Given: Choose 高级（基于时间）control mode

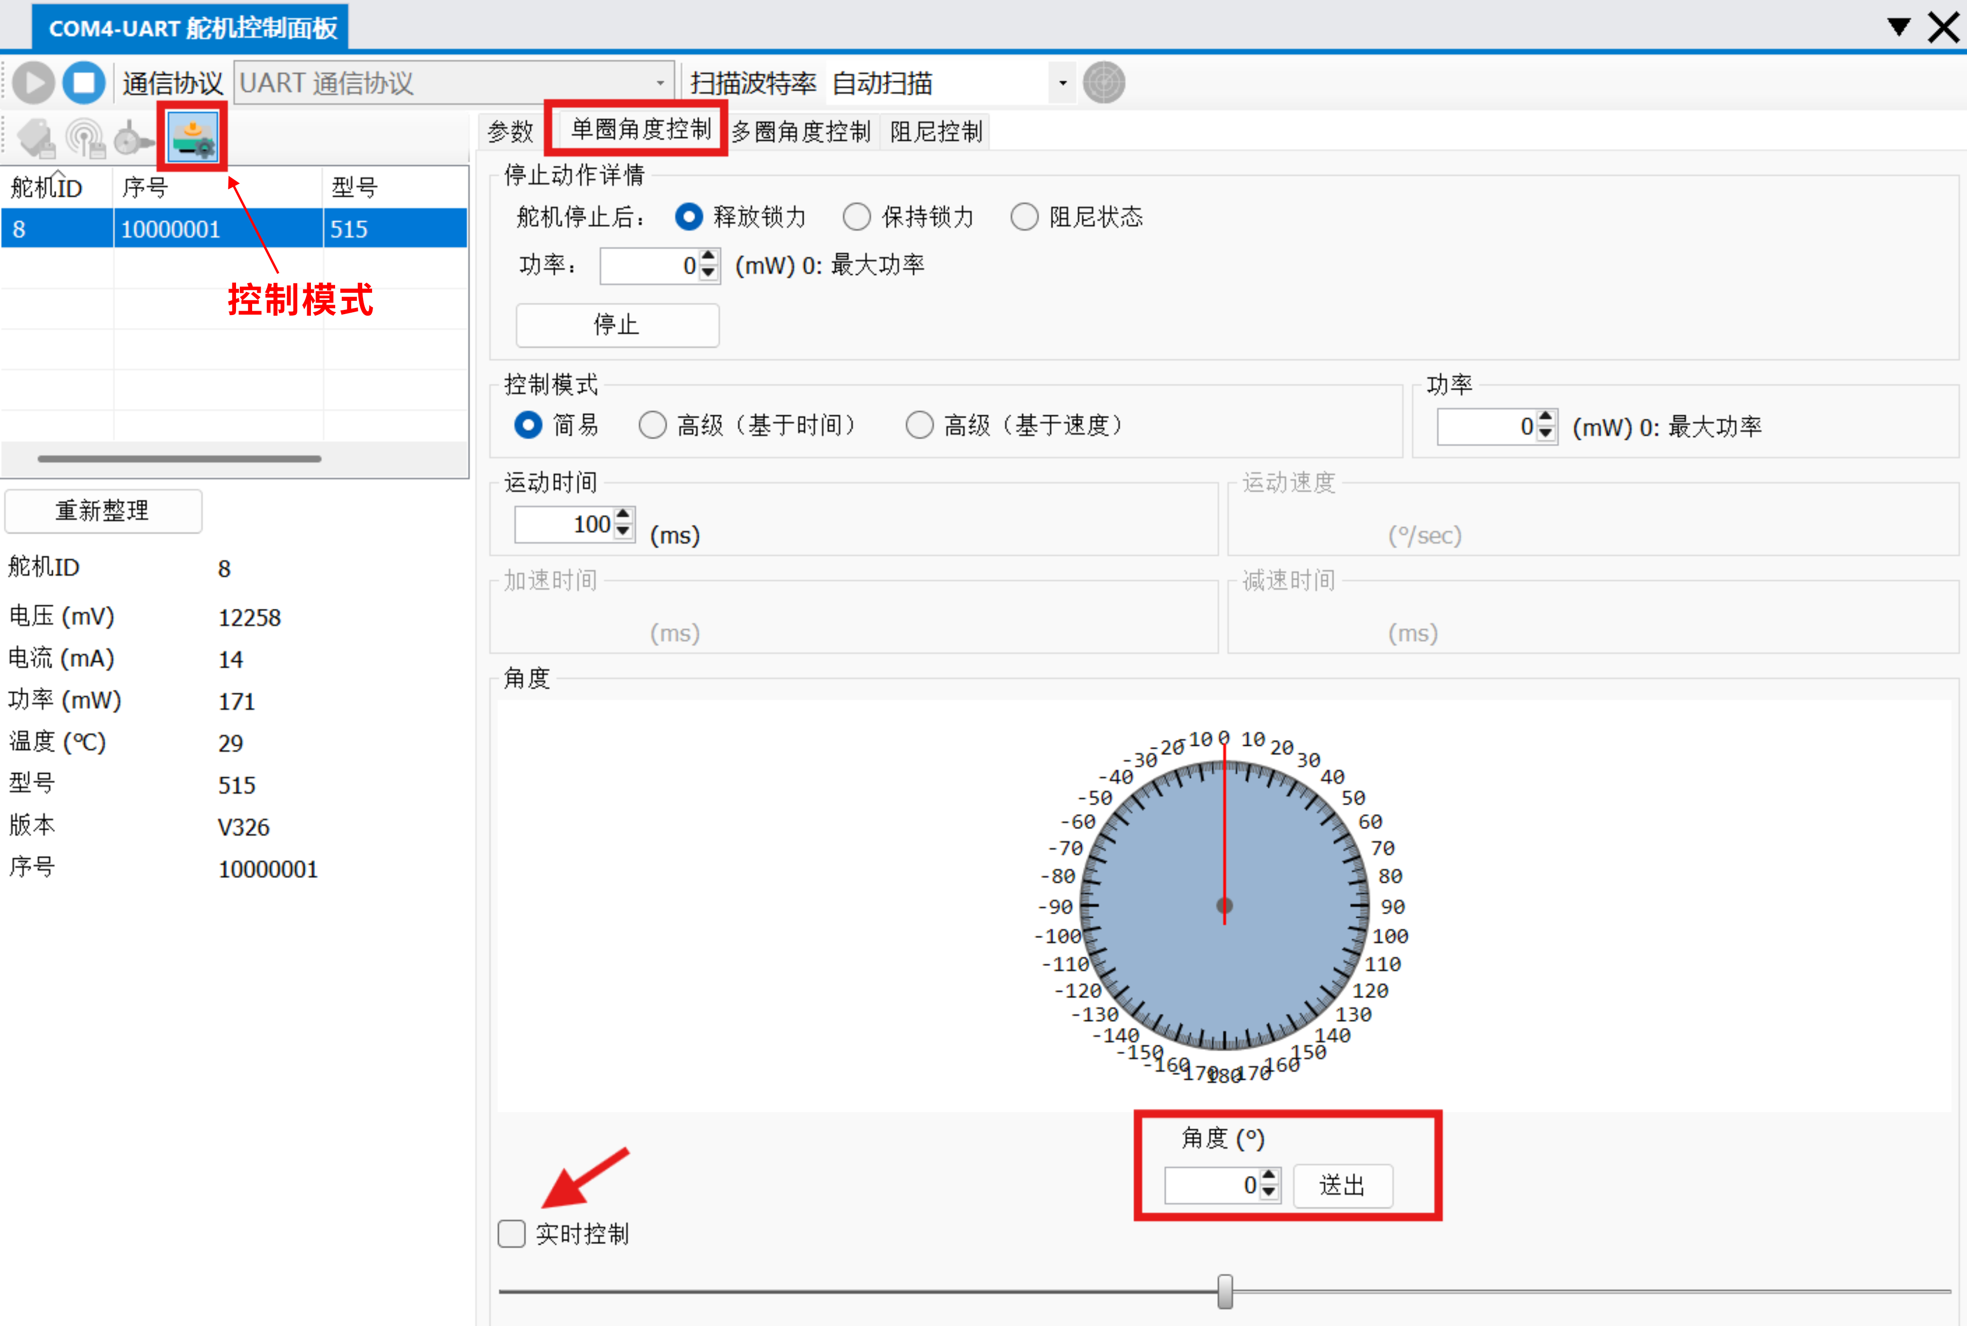Looking at the screenshot, I should (652, 425).
